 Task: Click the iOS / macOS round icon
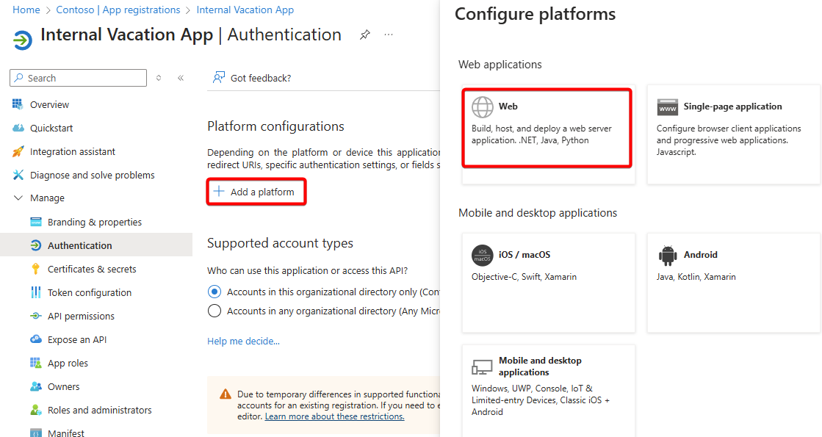pos(483,256)
